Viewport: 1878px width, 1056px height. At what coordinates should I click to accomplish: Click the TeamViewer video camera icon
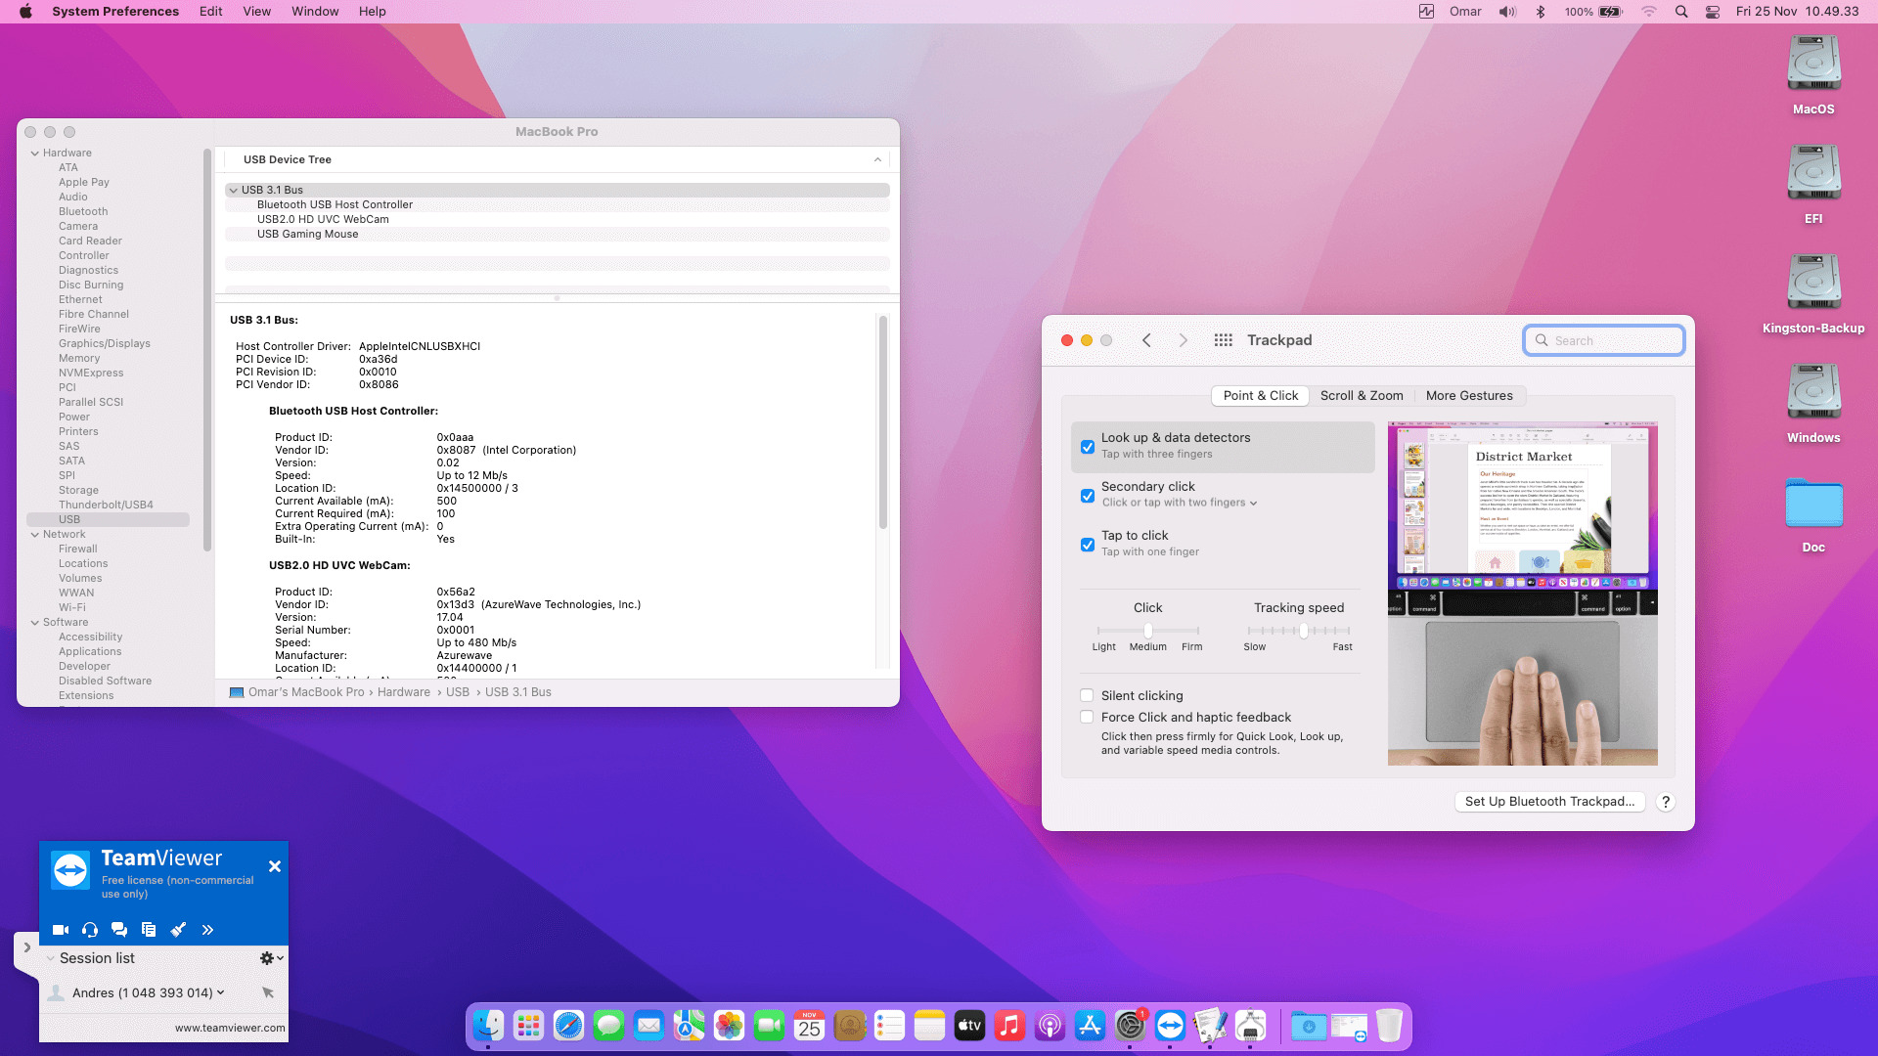click(60, 930)
